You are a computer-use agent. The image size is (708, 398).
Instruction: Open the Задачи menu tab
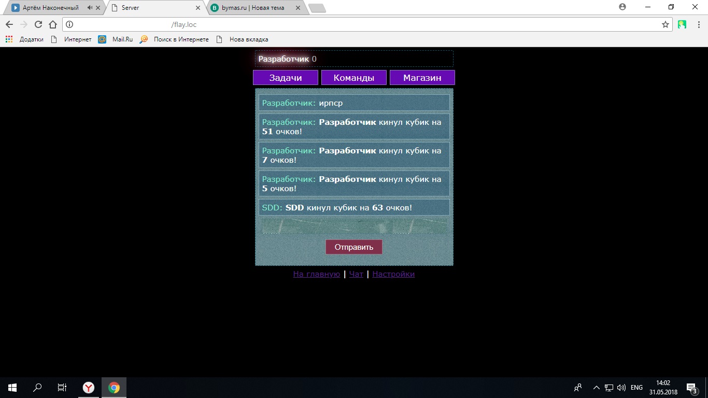click(286, 78)
